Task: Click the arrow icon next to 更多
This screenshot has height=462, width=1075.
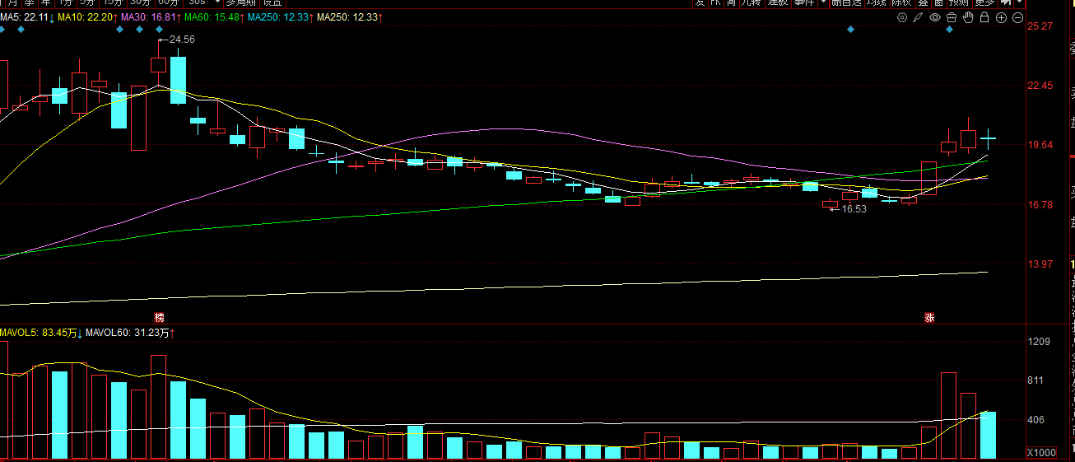Action: tap(1006, 3)
